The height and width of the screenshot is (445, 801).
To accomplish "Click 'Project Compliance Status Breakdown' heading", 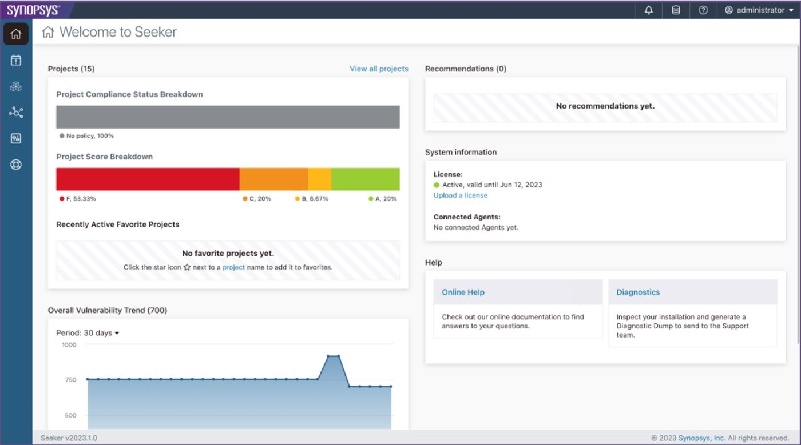I will (129, 94).
